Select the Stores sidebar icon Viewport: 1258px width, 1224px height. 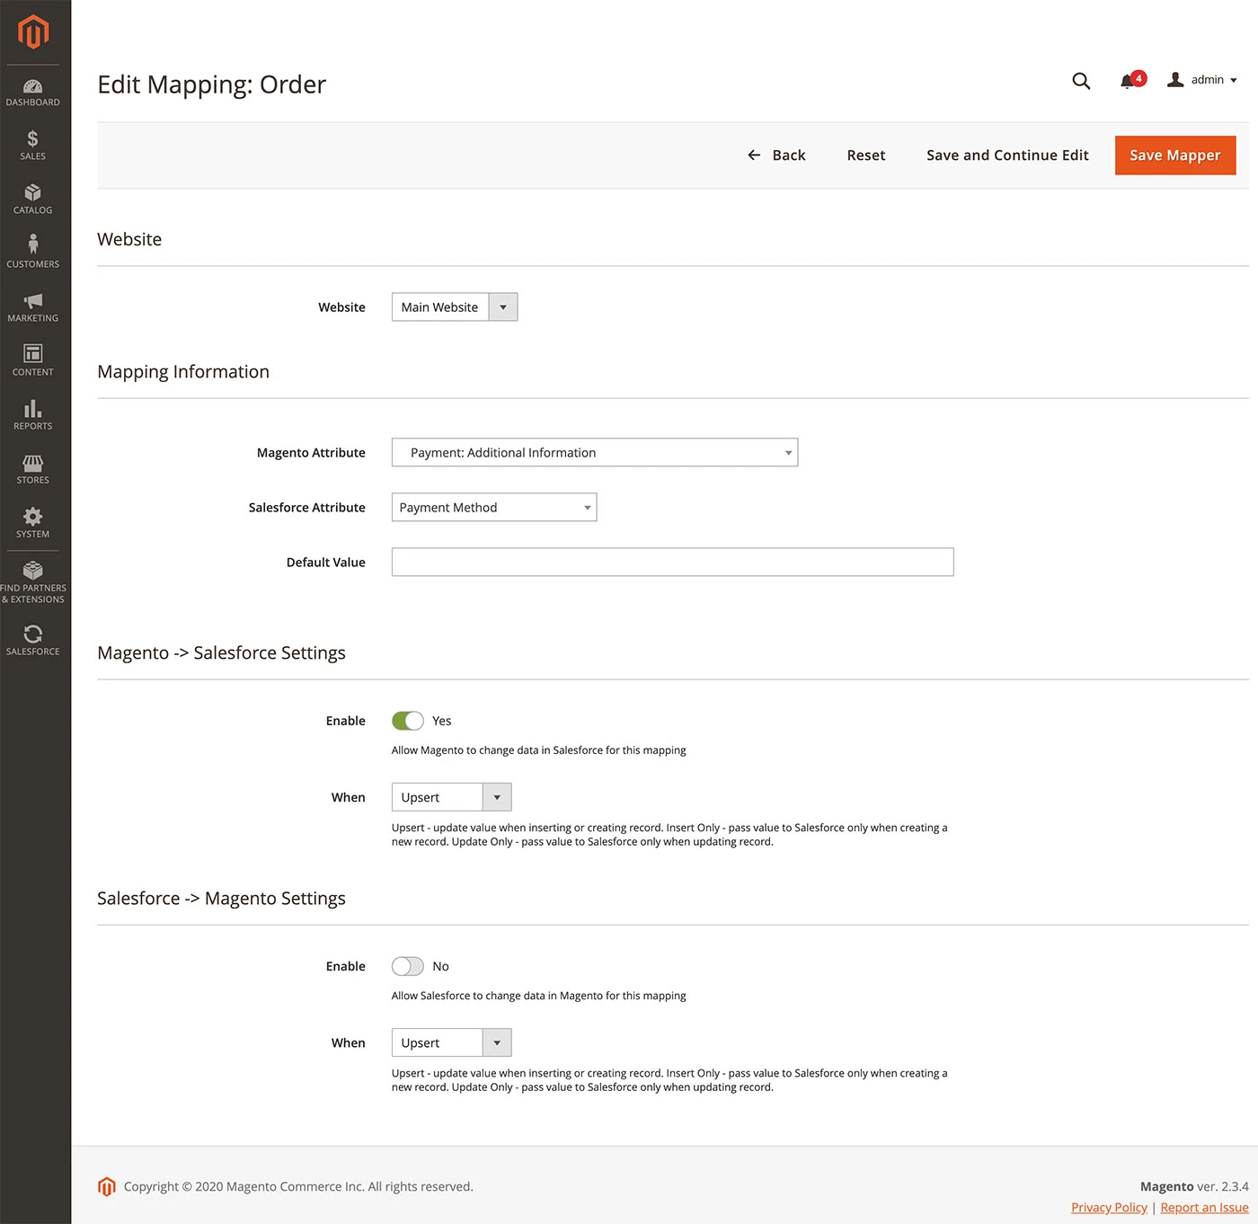33,467
